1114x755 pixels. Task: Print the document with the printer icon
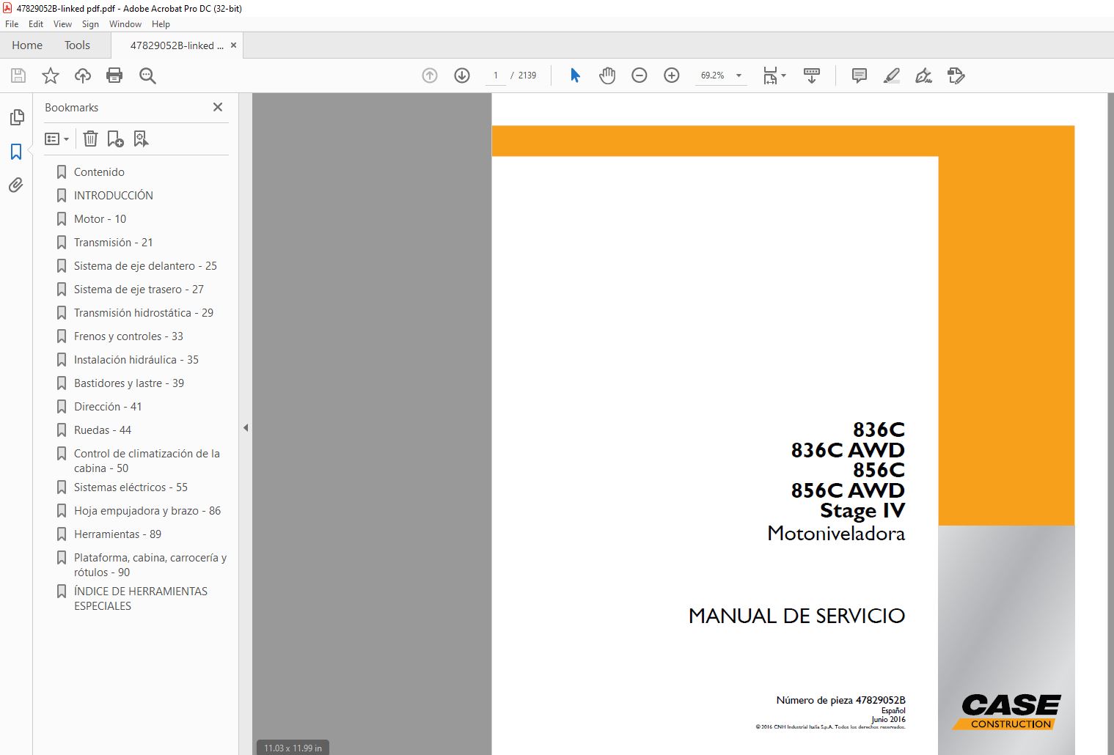click(114, 75)
